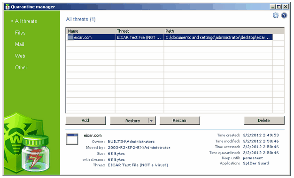Click the All threats (1) heading
Screen dimensions: 294x178
coord(81,20)
